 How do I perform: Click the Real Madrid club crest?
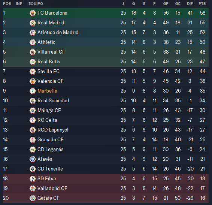coord(33,23)
